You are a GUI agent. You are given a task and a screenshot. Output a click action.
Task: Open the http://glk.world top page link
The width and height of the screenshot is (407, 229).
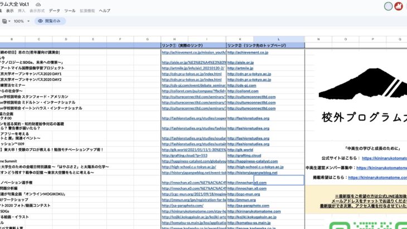click(240, 150)
